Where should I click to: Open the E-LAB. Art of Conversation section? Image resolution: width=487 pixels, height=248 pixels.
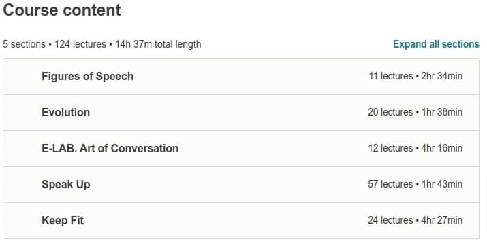241,149
